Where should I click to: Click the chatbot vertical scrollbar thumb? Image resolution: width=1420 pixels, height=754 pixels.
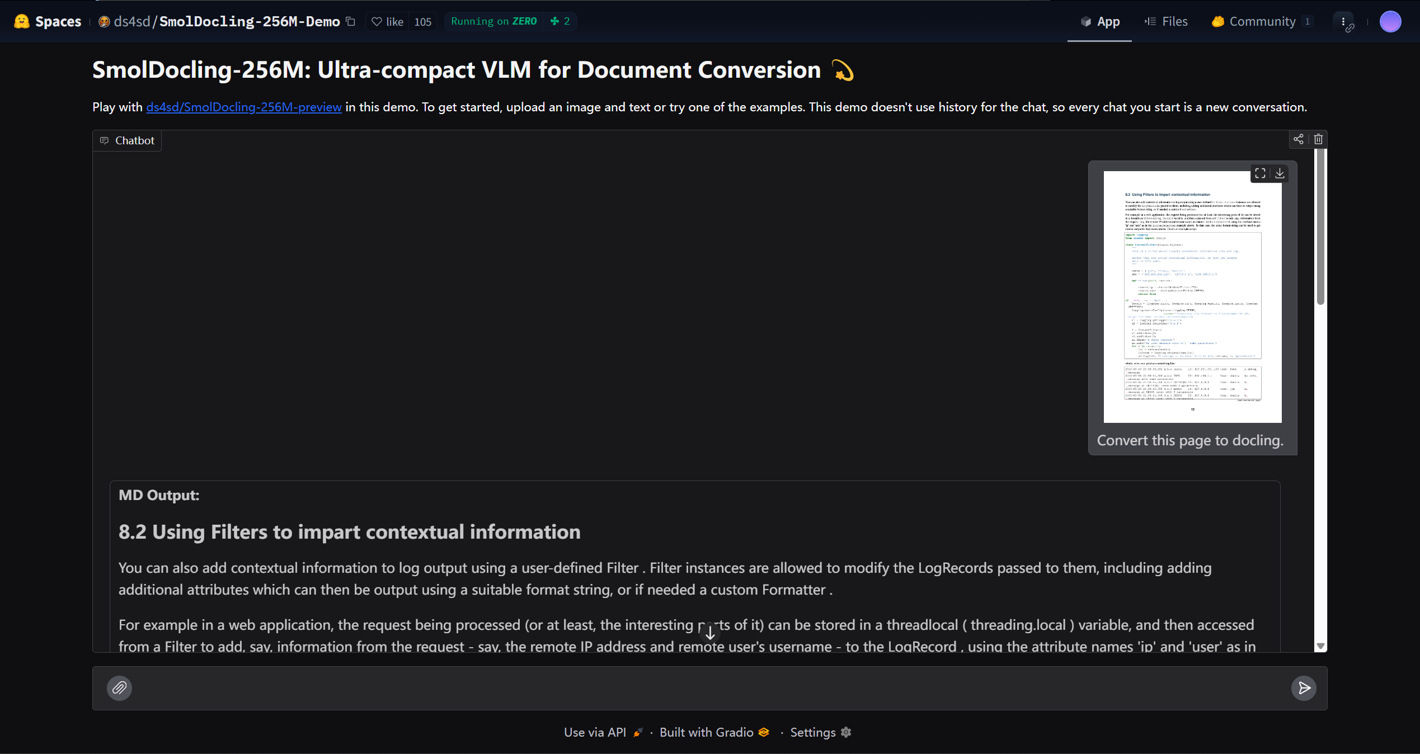pyautogui.click(x=1320, y=227)
